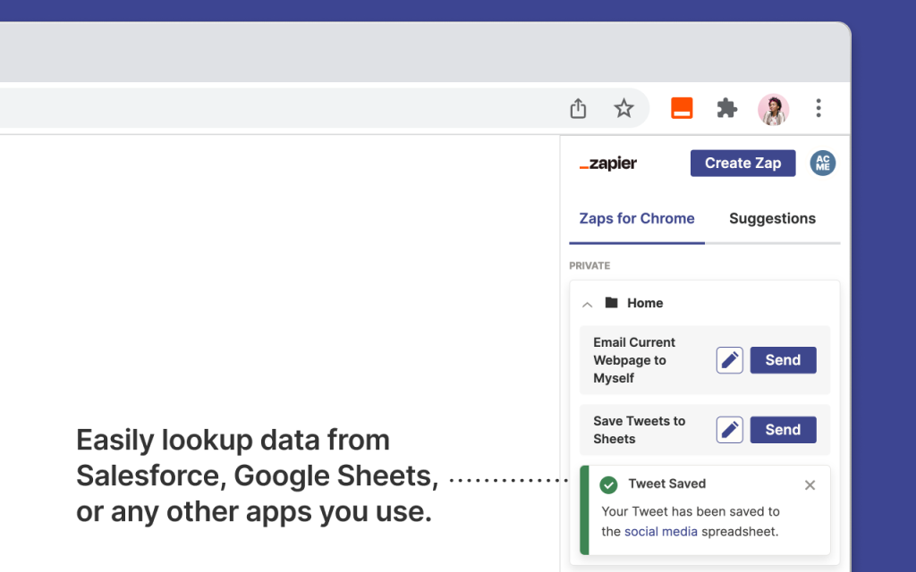Collapse the Home folder with the chevron

coord(588,304)
